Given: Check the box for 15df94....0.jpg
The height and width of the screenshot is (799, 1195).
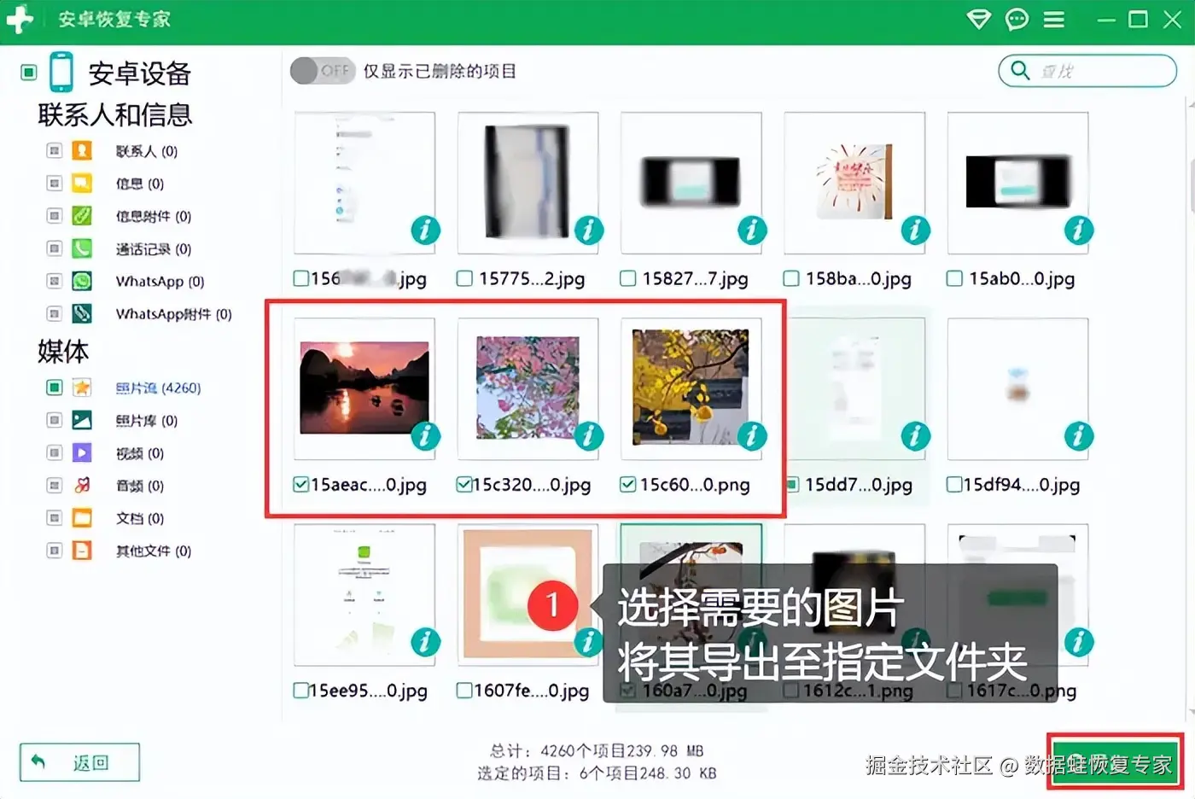Looking at the screenshot, I should click(954, 485).
